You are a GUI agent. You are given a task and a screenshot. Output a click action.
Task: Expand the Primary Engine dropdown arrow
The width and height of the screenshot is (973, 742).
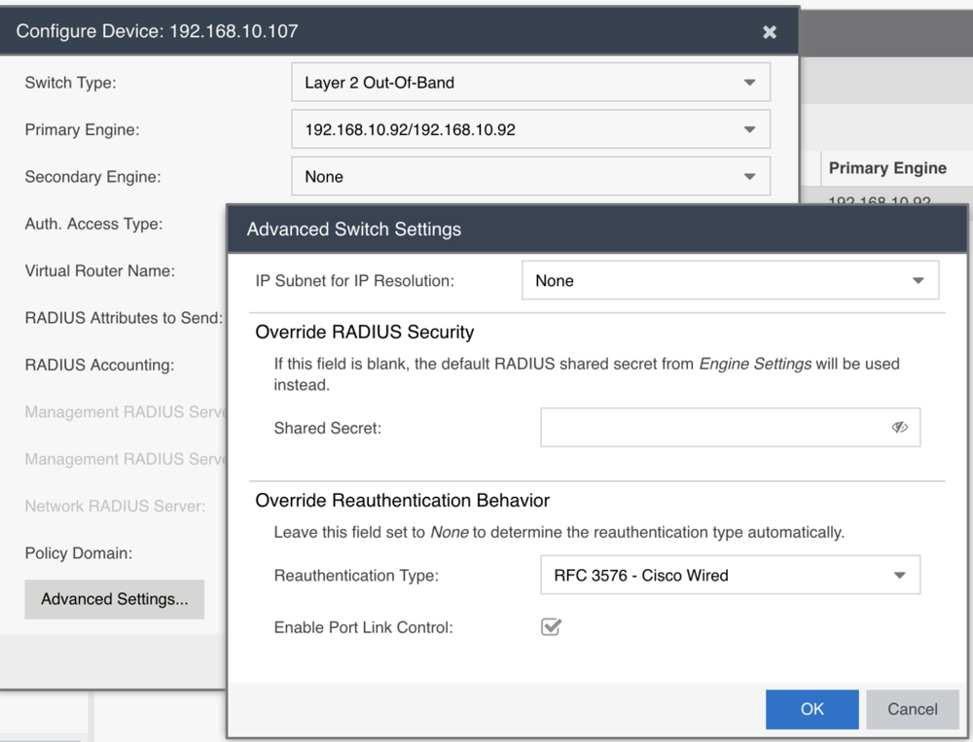(749, 129)
